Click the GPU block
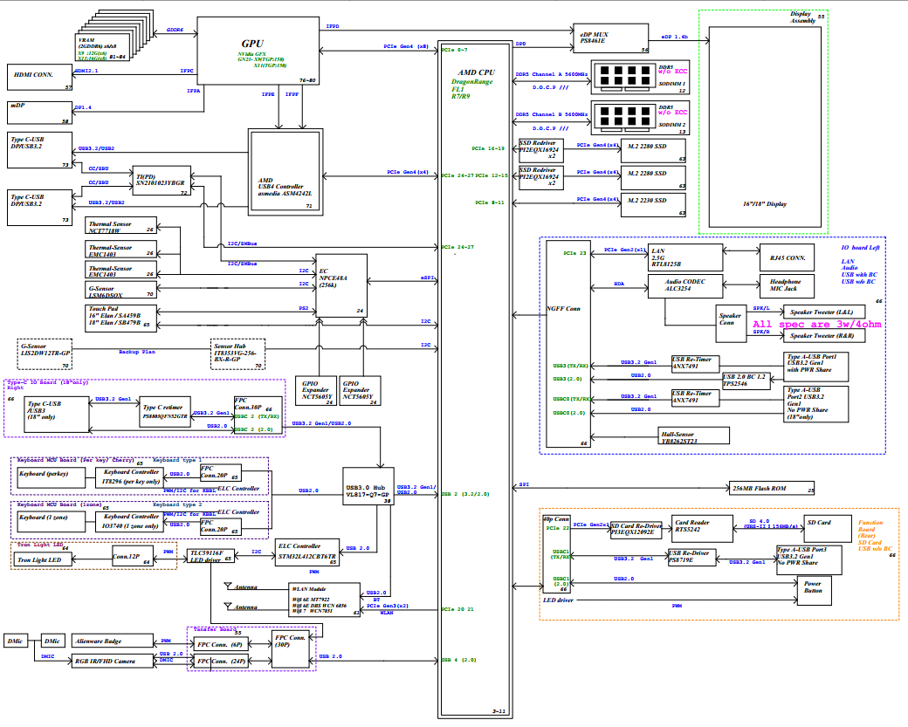The height and width of the screenshot is (727, 908). 258,51
